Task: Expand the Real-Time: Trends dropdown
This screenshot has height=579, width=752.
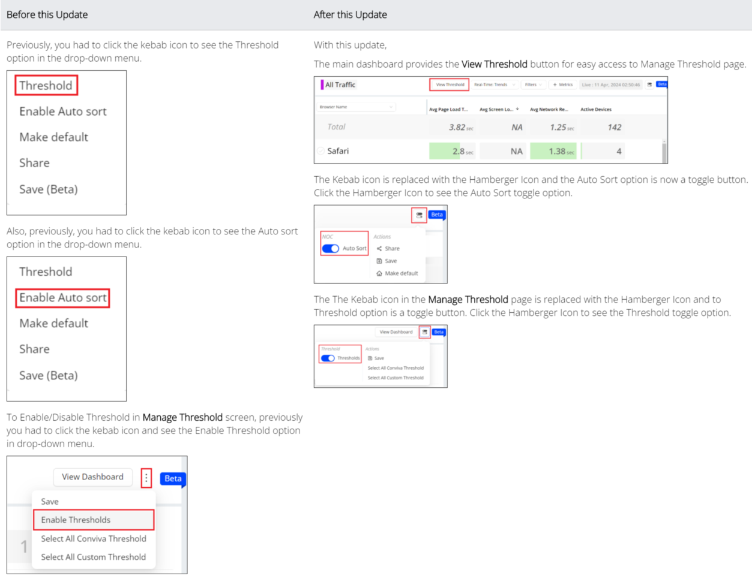Action: [494, 85]
